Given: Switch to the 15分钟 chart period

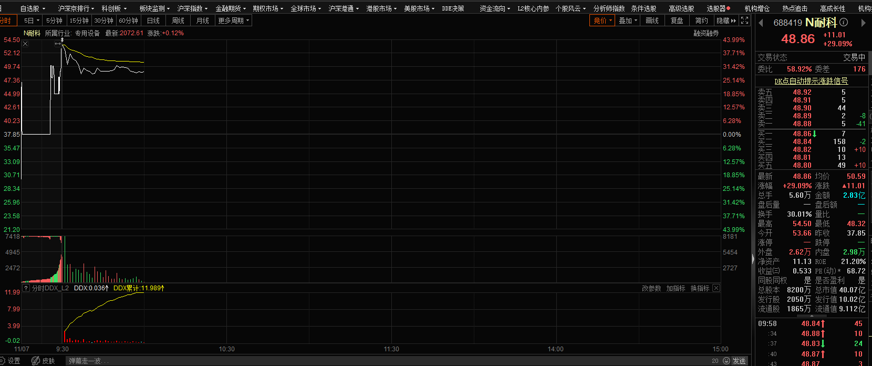Looking at the screenshot, I should 79,21.
